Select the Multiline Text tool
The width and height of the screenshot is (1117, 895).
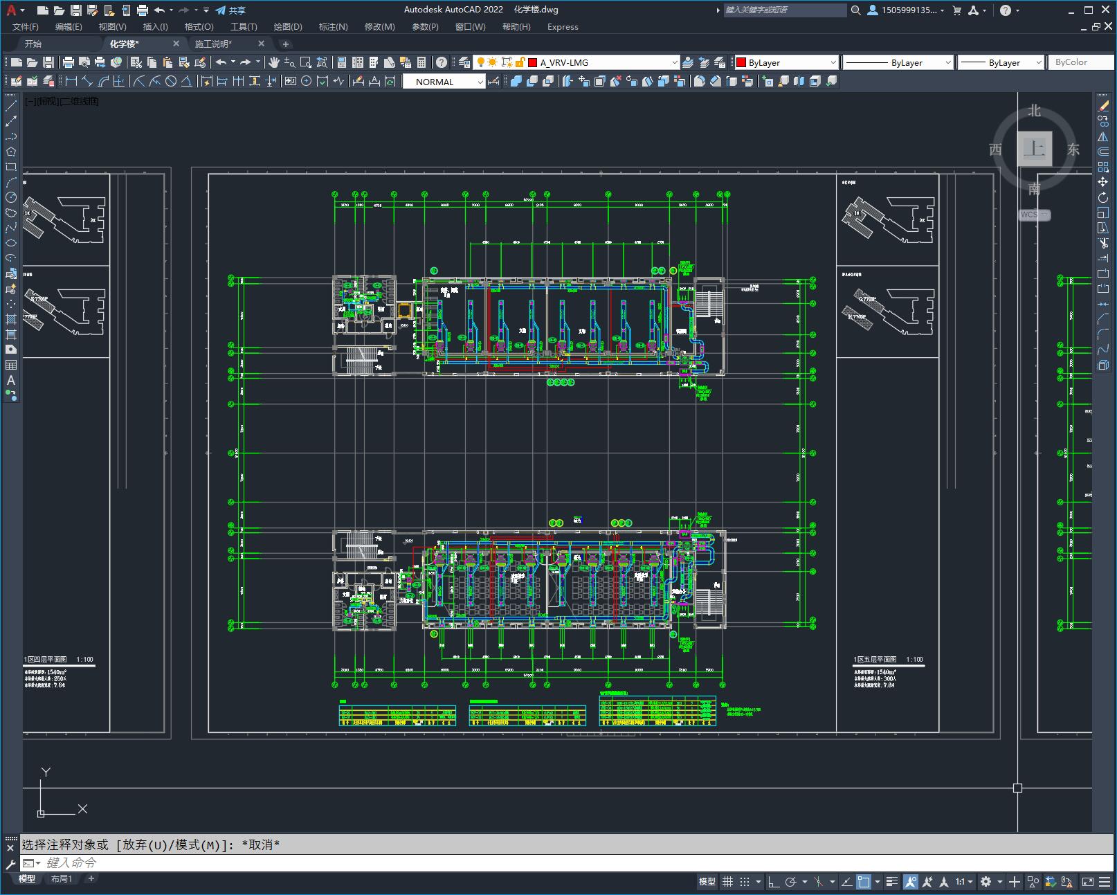(x=11, y=380)
